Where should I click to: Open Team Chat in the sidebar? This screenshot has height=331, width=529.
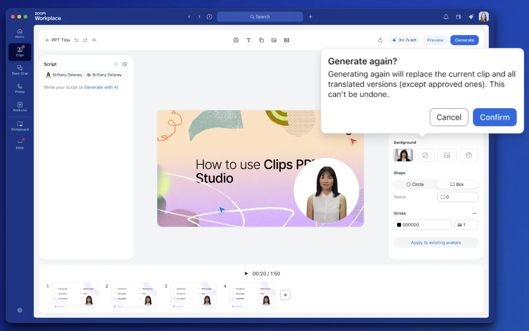click(x=19, y=70)
